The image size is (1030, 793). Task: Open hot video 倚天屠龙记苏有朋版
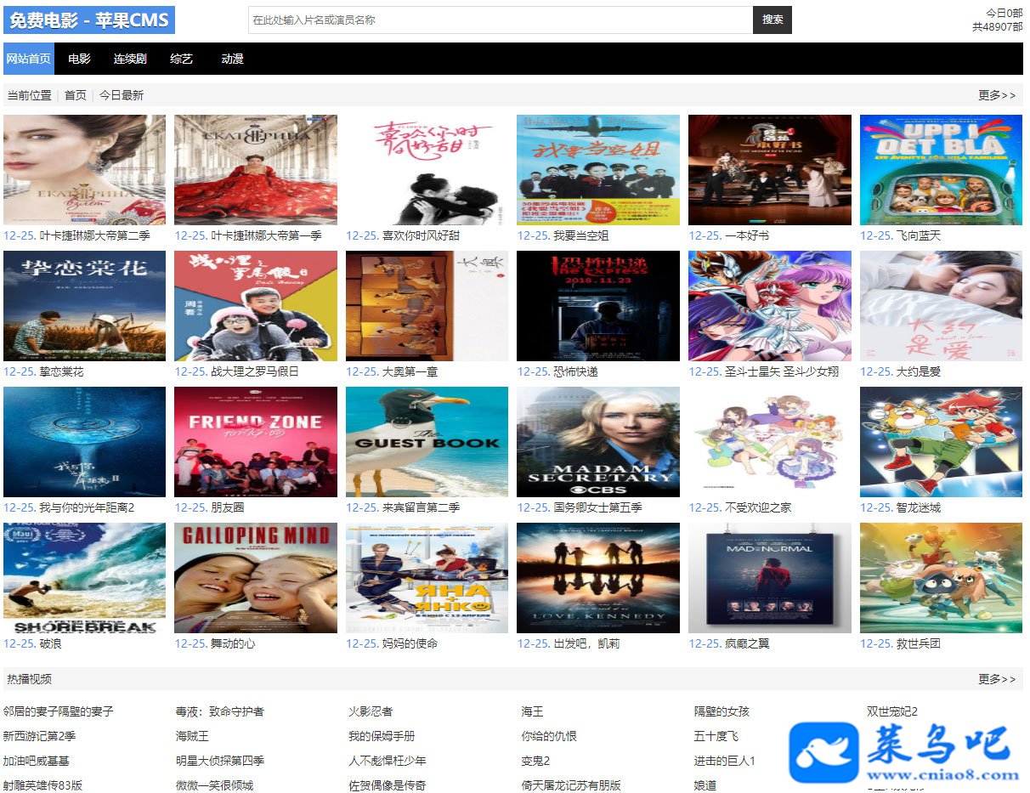click(571, 785)
